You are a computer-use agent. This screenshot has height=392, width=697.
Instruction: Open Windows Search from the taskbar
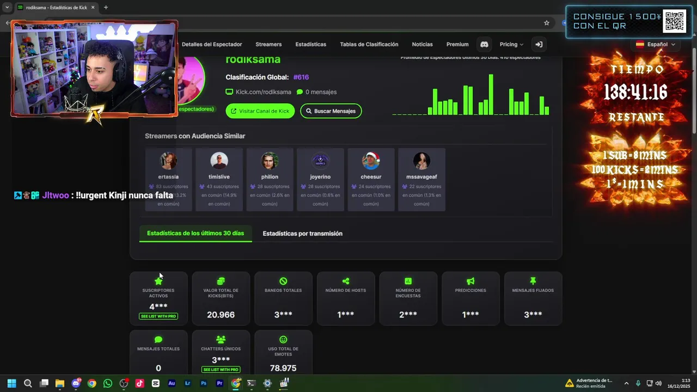[x=28, y=383]
